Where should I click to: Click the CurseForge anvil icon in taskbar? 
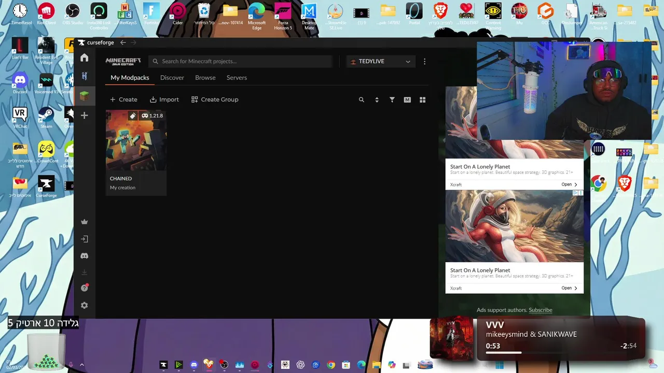pyautogui.click(x=163, y=365)
